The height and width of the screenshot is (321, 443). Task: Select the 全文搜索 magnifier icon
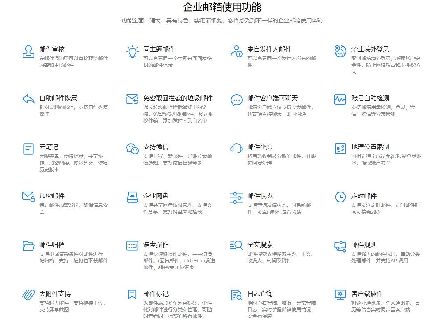click(236, 246)
